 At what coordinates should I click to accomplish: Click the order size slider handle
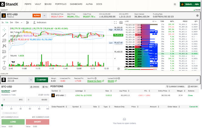(x=2, y=105)
